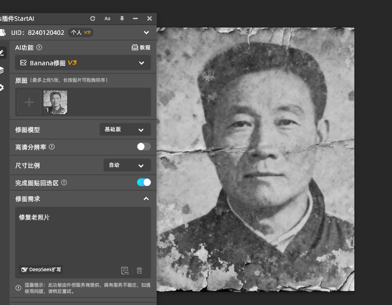Disable the 完成图贴回选区 toggle

coord(144,182)
